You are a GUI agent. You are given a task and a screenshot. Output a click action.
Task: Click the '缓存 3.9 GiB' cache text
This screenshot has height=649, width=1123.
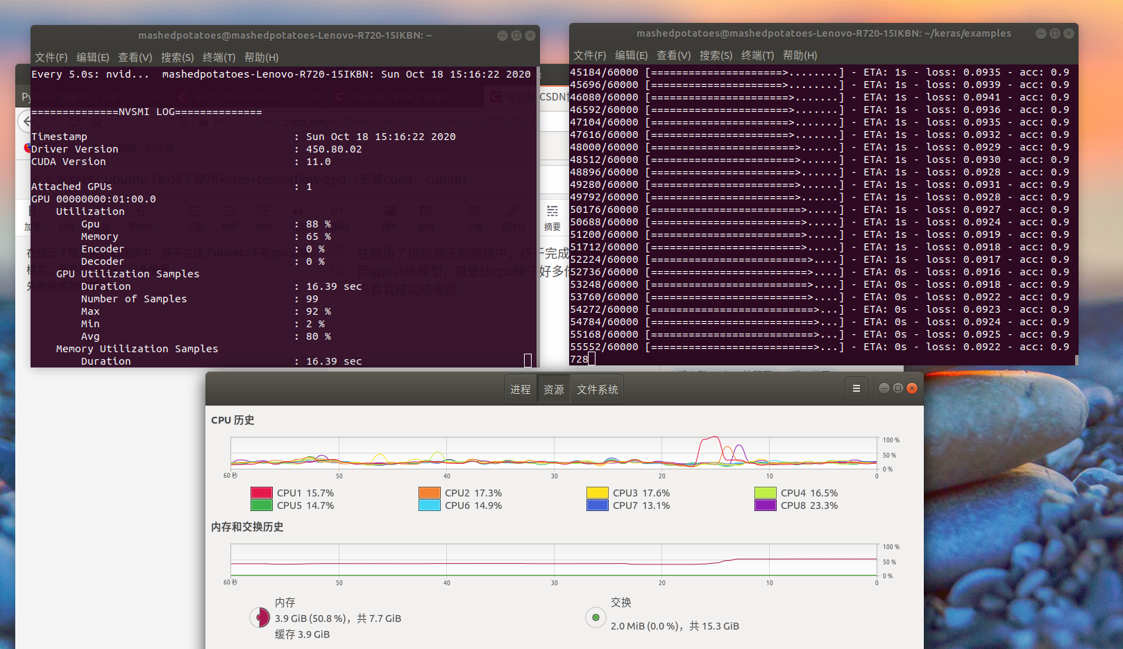click(302, 634)
